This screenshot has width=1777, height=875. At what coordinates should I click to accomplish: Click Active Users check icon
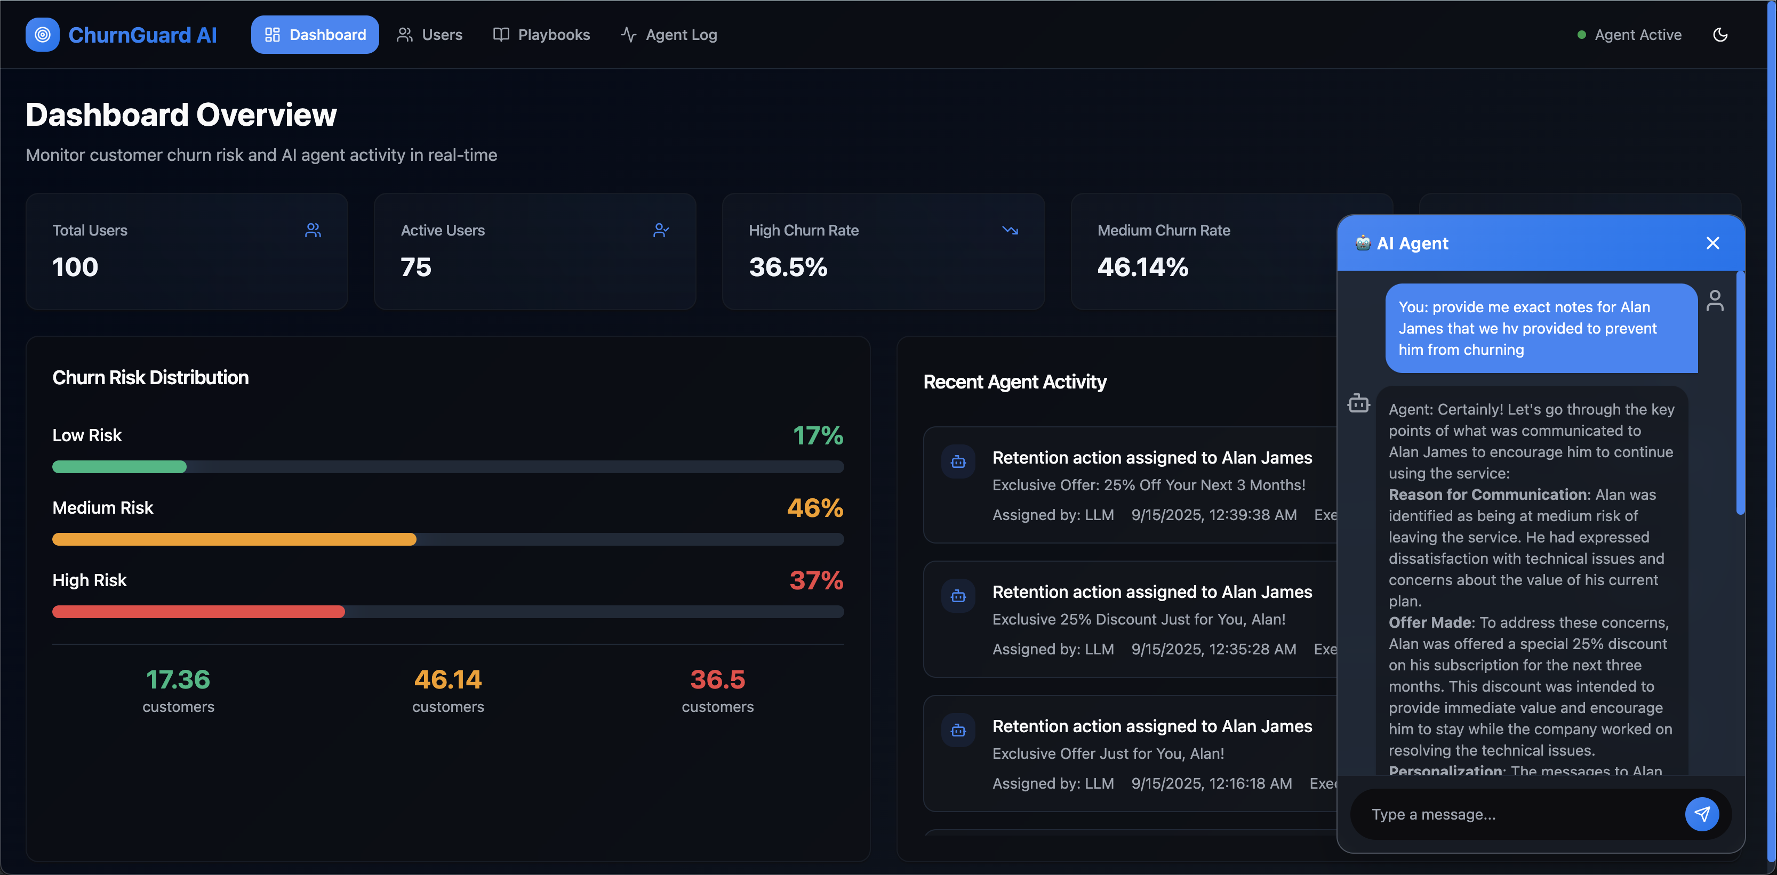(661, 230)
